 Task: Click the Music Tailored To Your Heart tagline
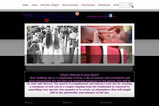(64, 20)
